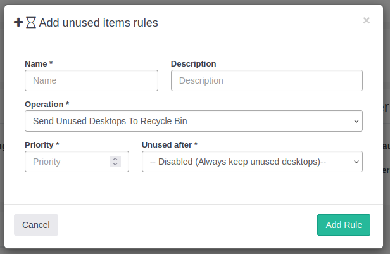The width and height of the screenshot is (390, 254).
Task: Click the Unused after dropdown chevron arrow
Action: click(356, 162)
